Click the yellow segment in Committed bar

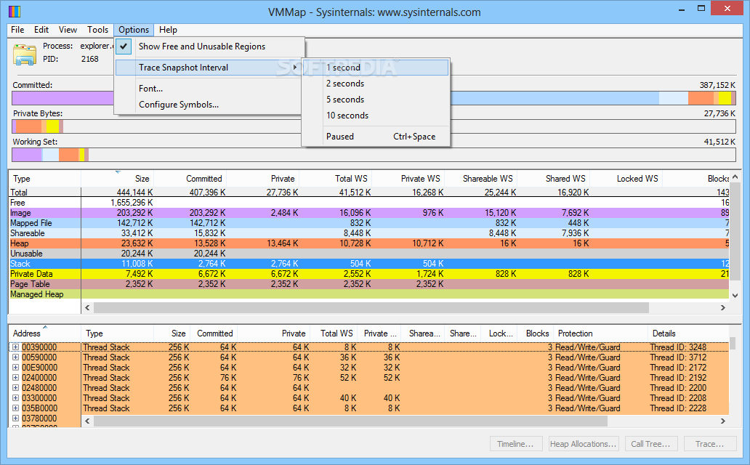(725, 98)
